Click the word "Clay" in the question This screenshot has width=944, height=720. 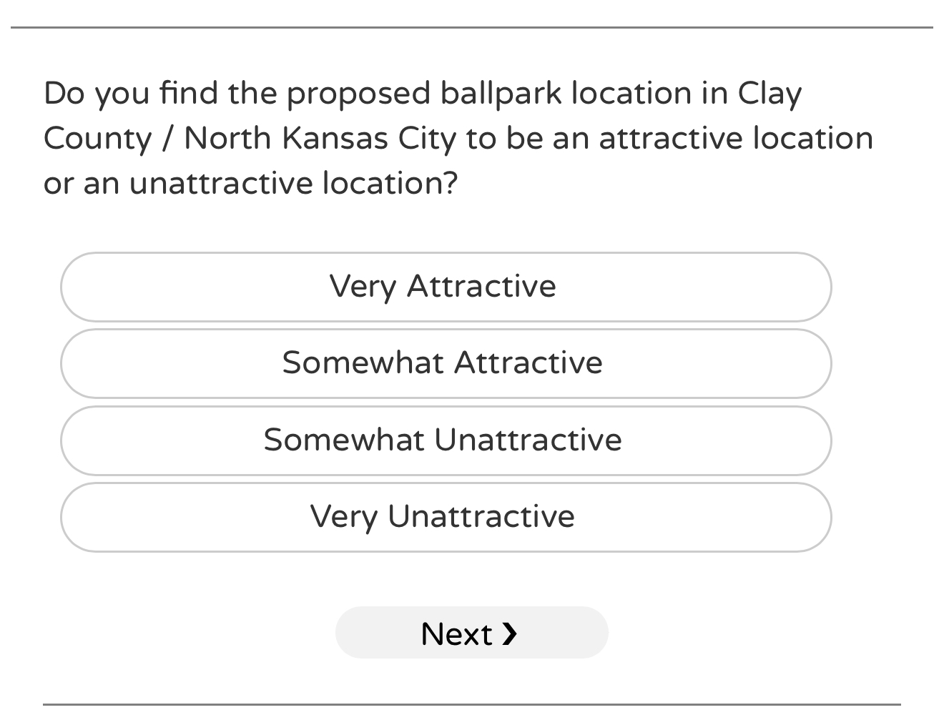point(770,94)
